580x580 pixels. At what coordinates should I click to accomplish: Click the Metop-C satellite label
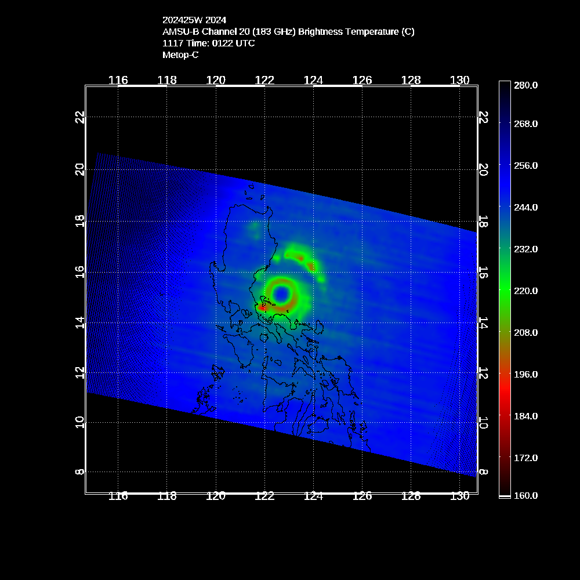click(x=180, y=55)
